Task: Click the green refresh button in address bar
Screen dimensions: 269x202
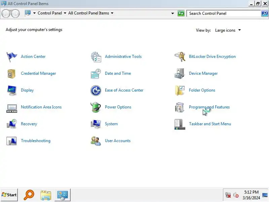Action: pos(181,13)
